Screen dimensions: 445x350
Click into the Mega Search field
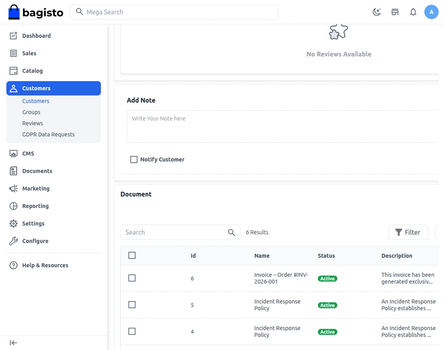pyautogui.click(x=174, y=12)
